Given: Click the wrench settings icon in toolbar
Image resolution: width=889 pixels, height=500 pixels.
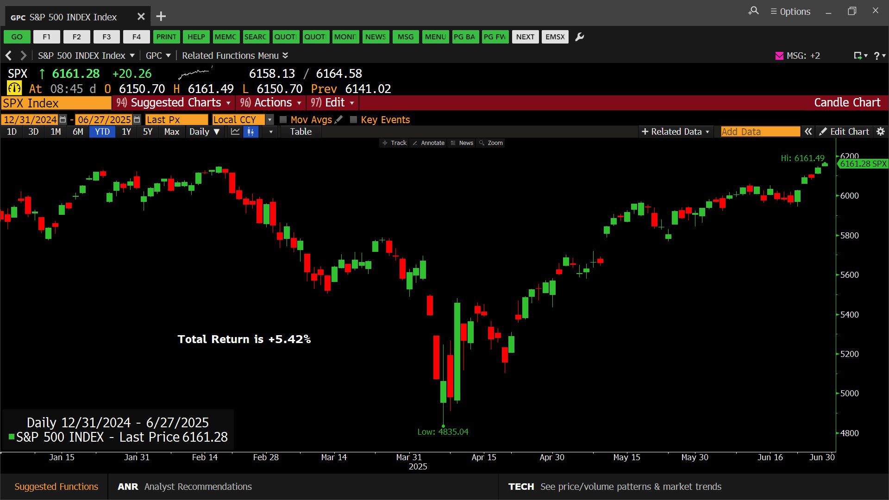Looking at the screenshot, I should [x=579, y=37].
